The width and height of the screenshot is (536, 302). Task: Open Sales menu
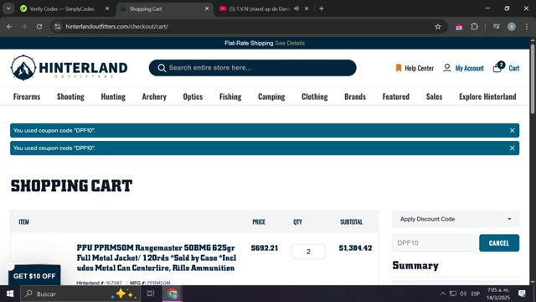pos(434,96)
